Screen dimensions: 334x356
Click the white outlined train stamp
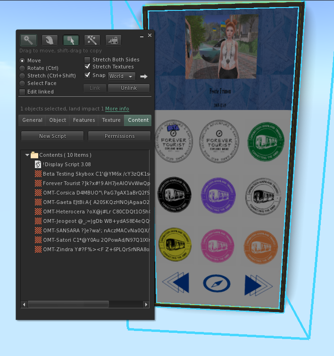pos(263,196)
